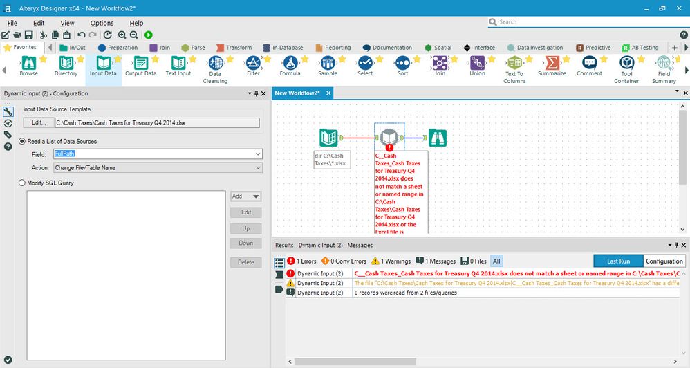Click the canvas vertical scrollbar
Image resolution: width=690 pixels, height=368 pixels.
[x=682, y=147]
